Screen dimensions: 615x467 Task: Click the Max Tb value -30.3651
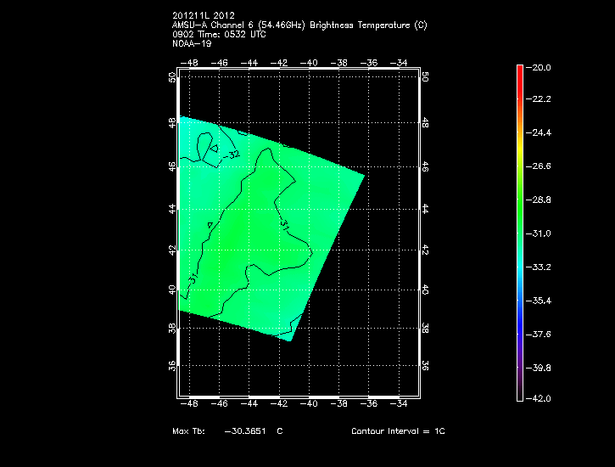click(244, 431)
